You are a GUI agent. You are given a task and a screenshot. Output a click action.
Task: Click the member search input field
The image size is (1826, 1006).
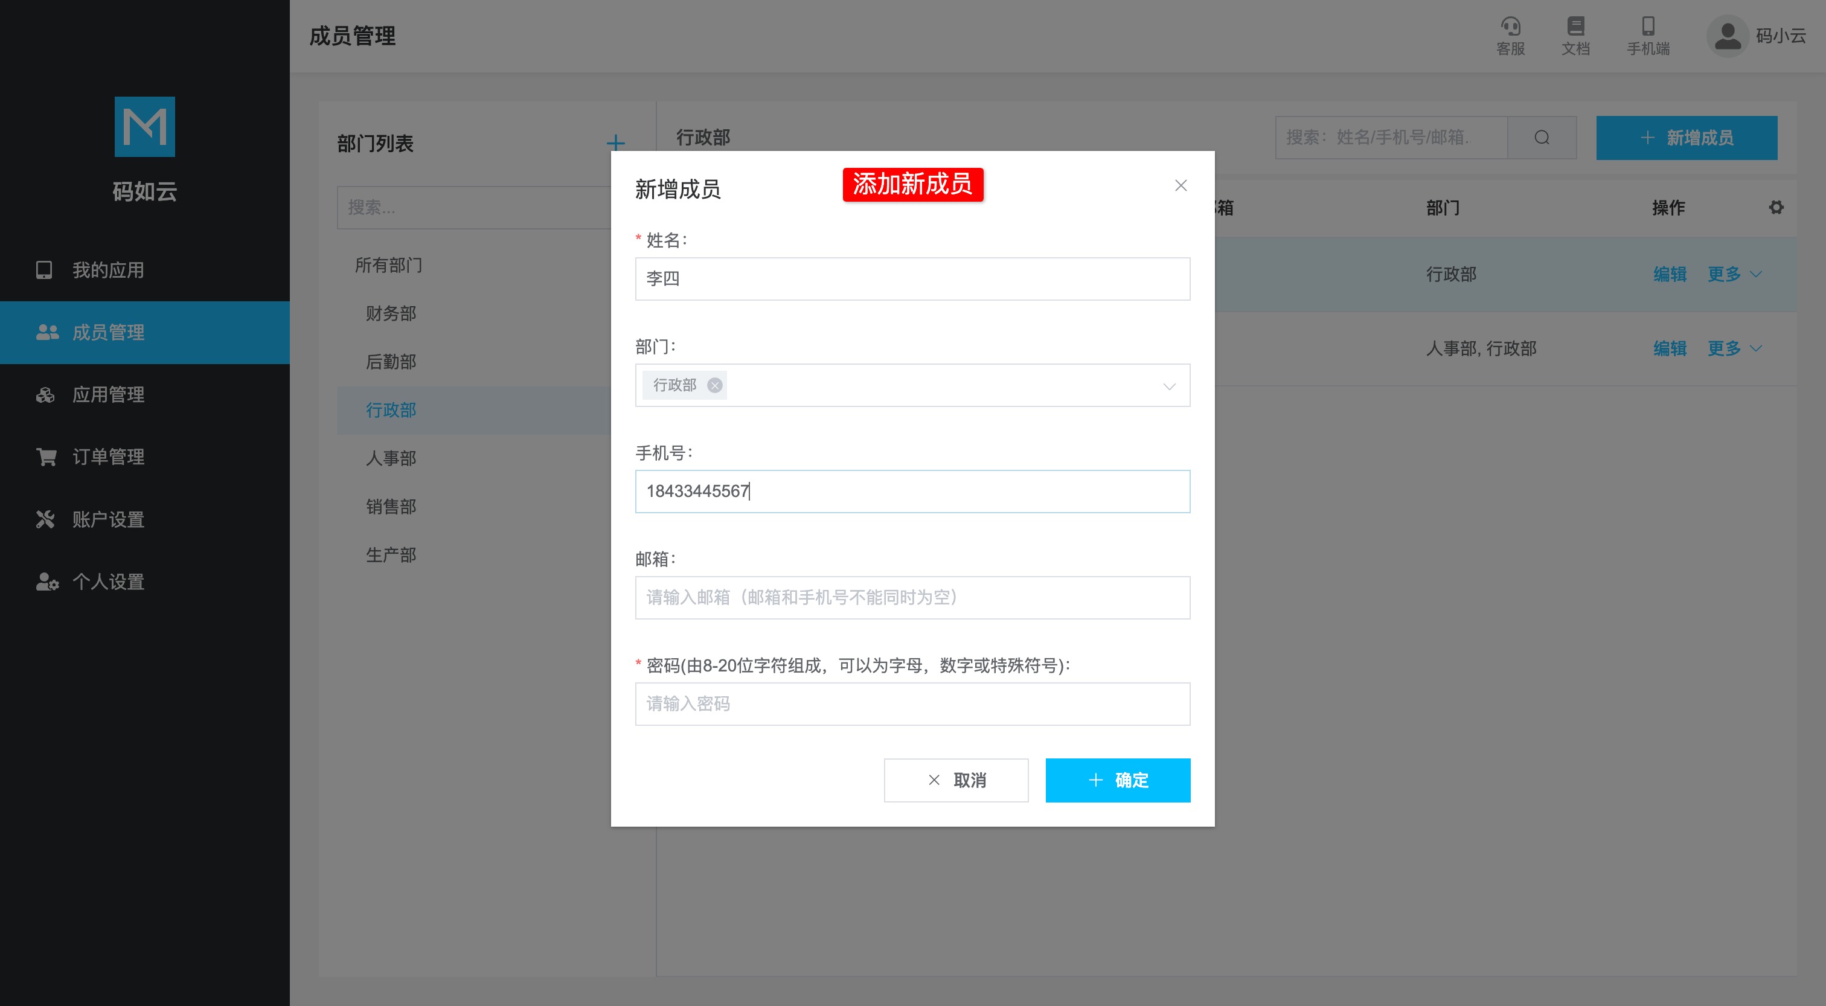pyautogui.click(x=1391, y=138)
